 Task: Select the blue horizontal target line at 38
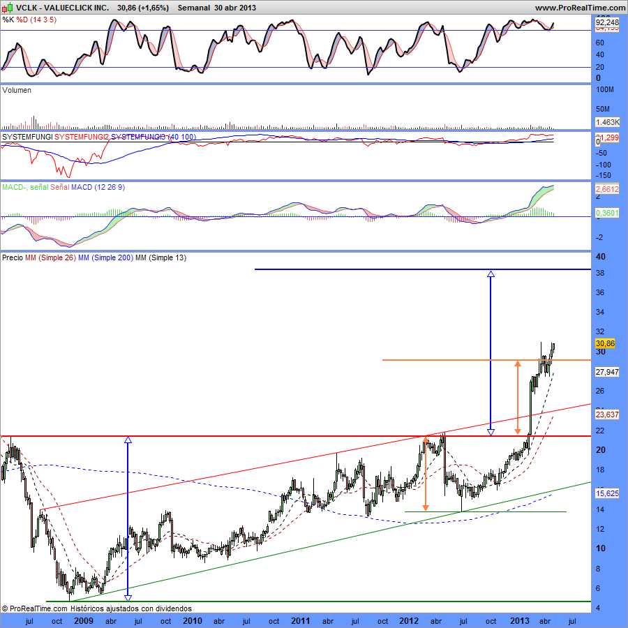(x=423, y=269)
